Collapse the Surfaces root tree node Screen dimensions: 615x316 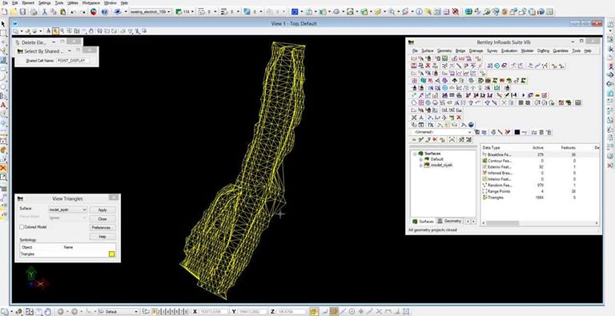pyautogui.click(x=415, y=154)
